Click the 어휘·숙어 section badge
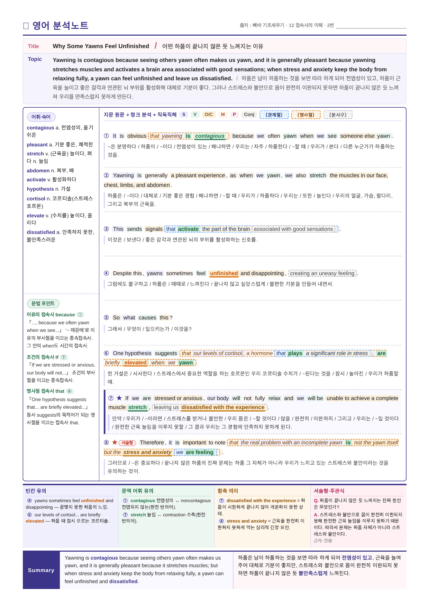 click(41, 117)
